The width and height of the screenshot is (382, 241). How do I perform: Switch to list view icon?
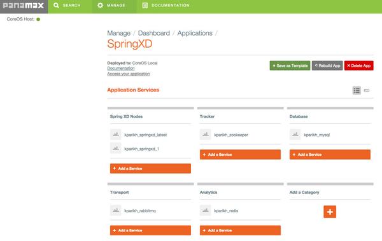(357, 90)
